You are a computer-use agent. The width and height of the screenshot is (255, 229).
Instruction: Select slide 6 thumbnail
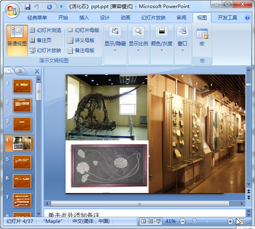coord(22,181)
